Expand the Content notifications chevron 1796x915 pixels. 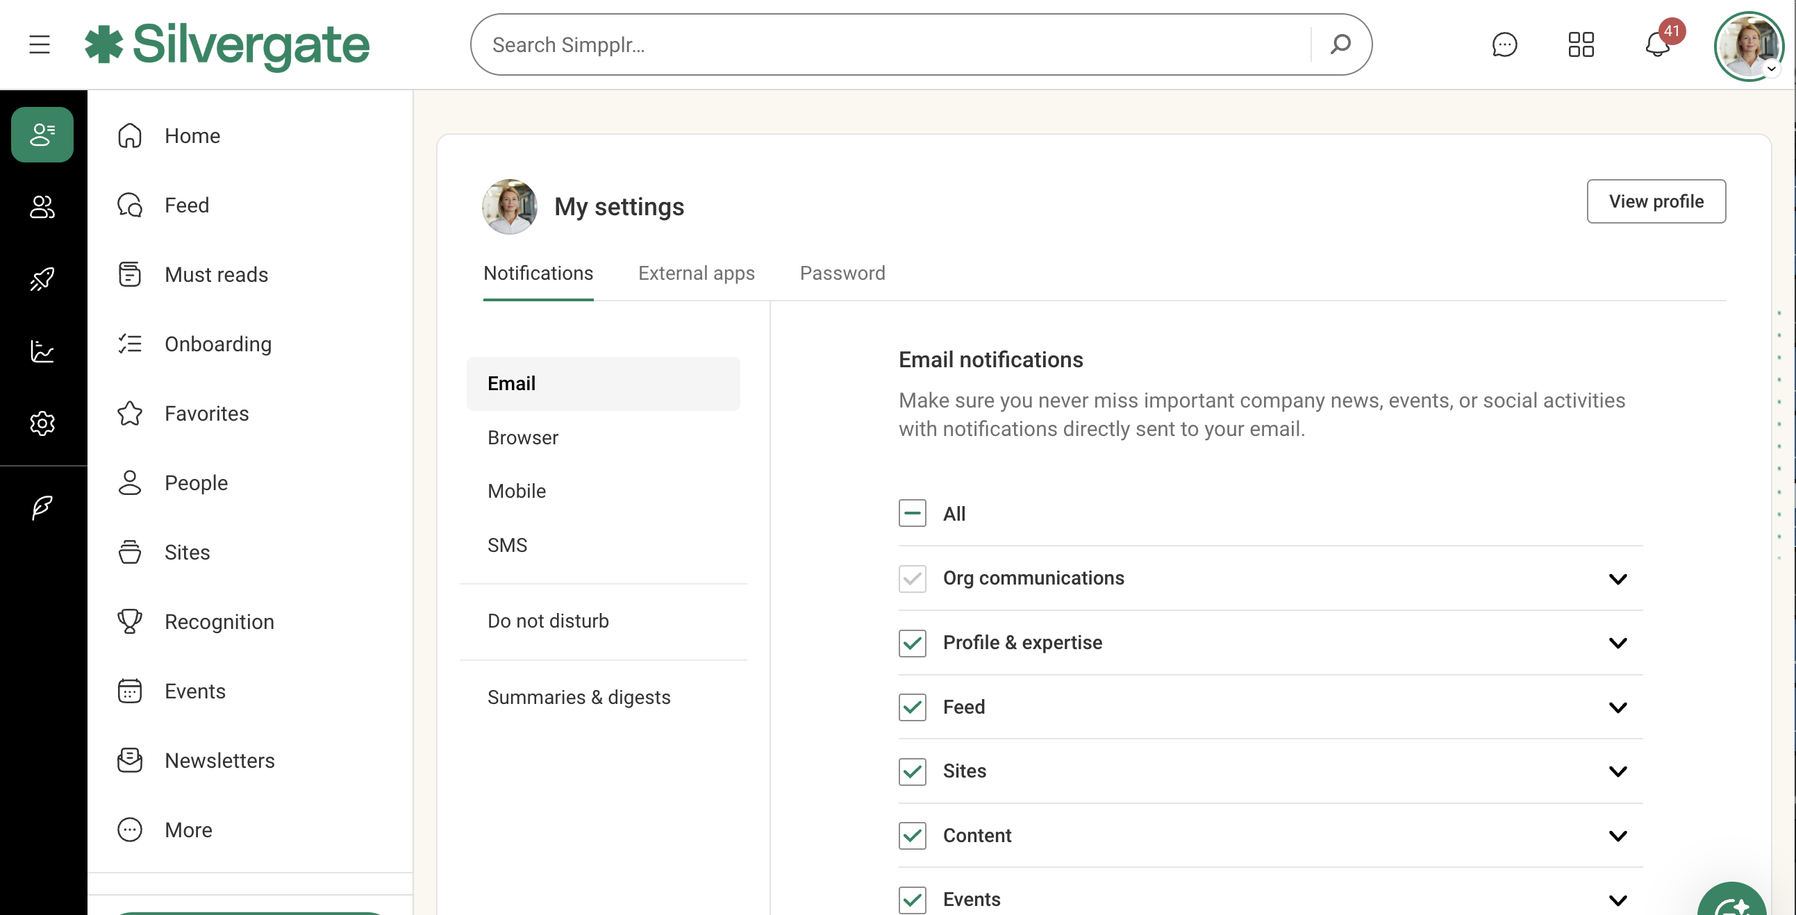[1618, 836]
